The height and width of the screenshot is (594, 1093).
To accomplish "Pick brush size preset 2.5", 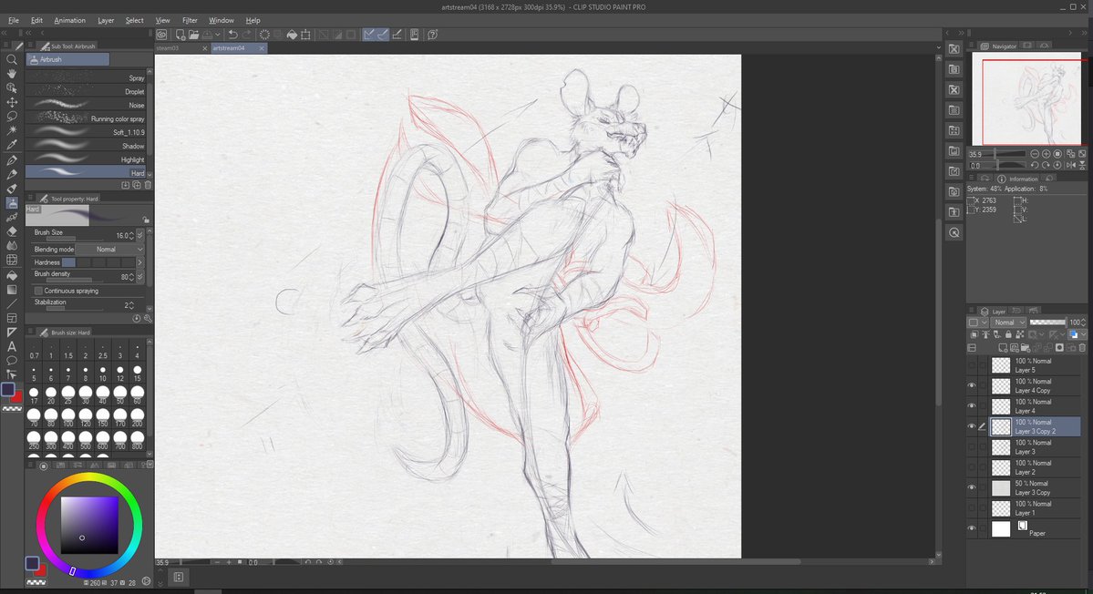I will [102, 350].
